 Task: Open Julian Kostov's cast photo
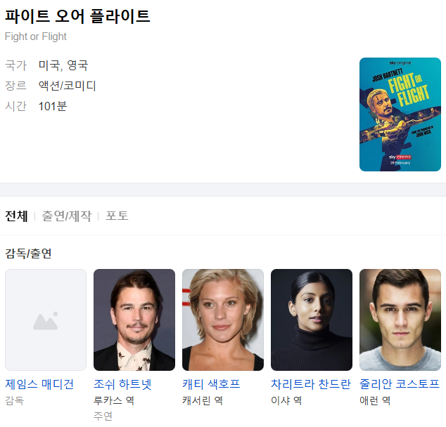pos(400,320)
